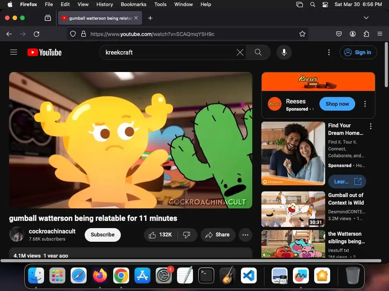This screenshot has width=389, height=291.
Task: Click the video player frame
Action: point(131,140)
